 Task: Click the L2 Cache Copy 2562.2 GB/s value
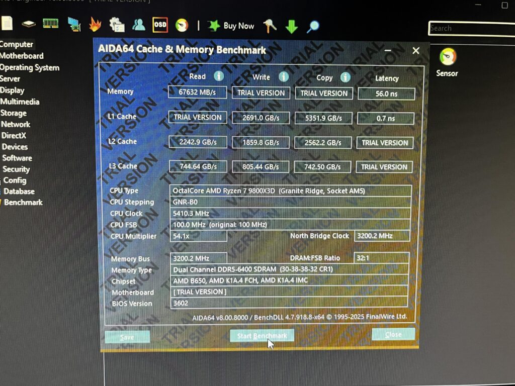(323, 143)
